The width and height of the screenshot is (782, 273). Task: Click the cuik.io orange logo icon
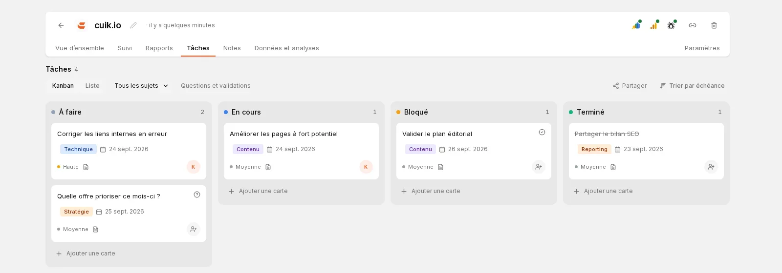pyautogui.click(x=82, y=25)
